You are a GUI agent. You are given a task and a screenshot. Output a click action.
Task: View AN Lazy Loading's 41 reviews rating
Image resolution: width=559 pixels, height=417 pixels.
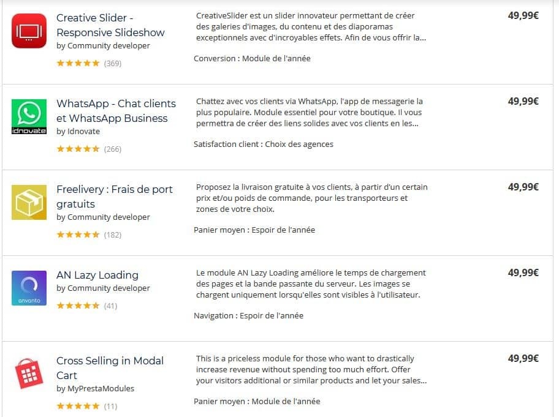click(86, 306)
